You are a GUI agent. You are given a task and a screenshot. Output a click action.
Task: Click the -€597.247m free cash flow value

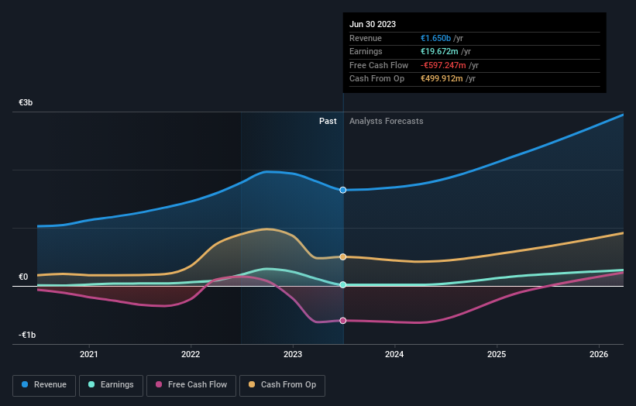pyautogui.click(x=443, y=65)
